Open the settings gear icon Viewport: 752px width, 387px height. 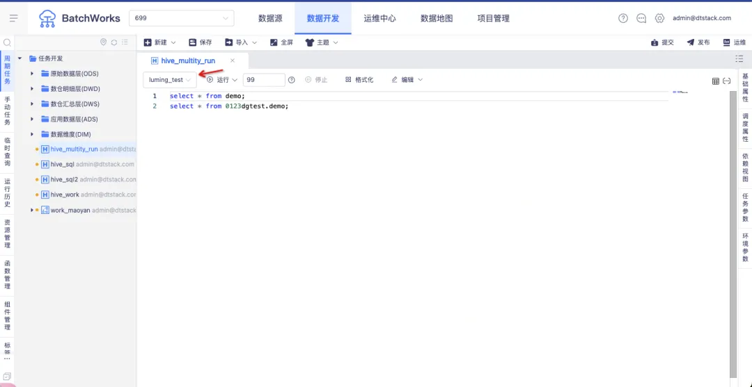(x=659, y=18)
